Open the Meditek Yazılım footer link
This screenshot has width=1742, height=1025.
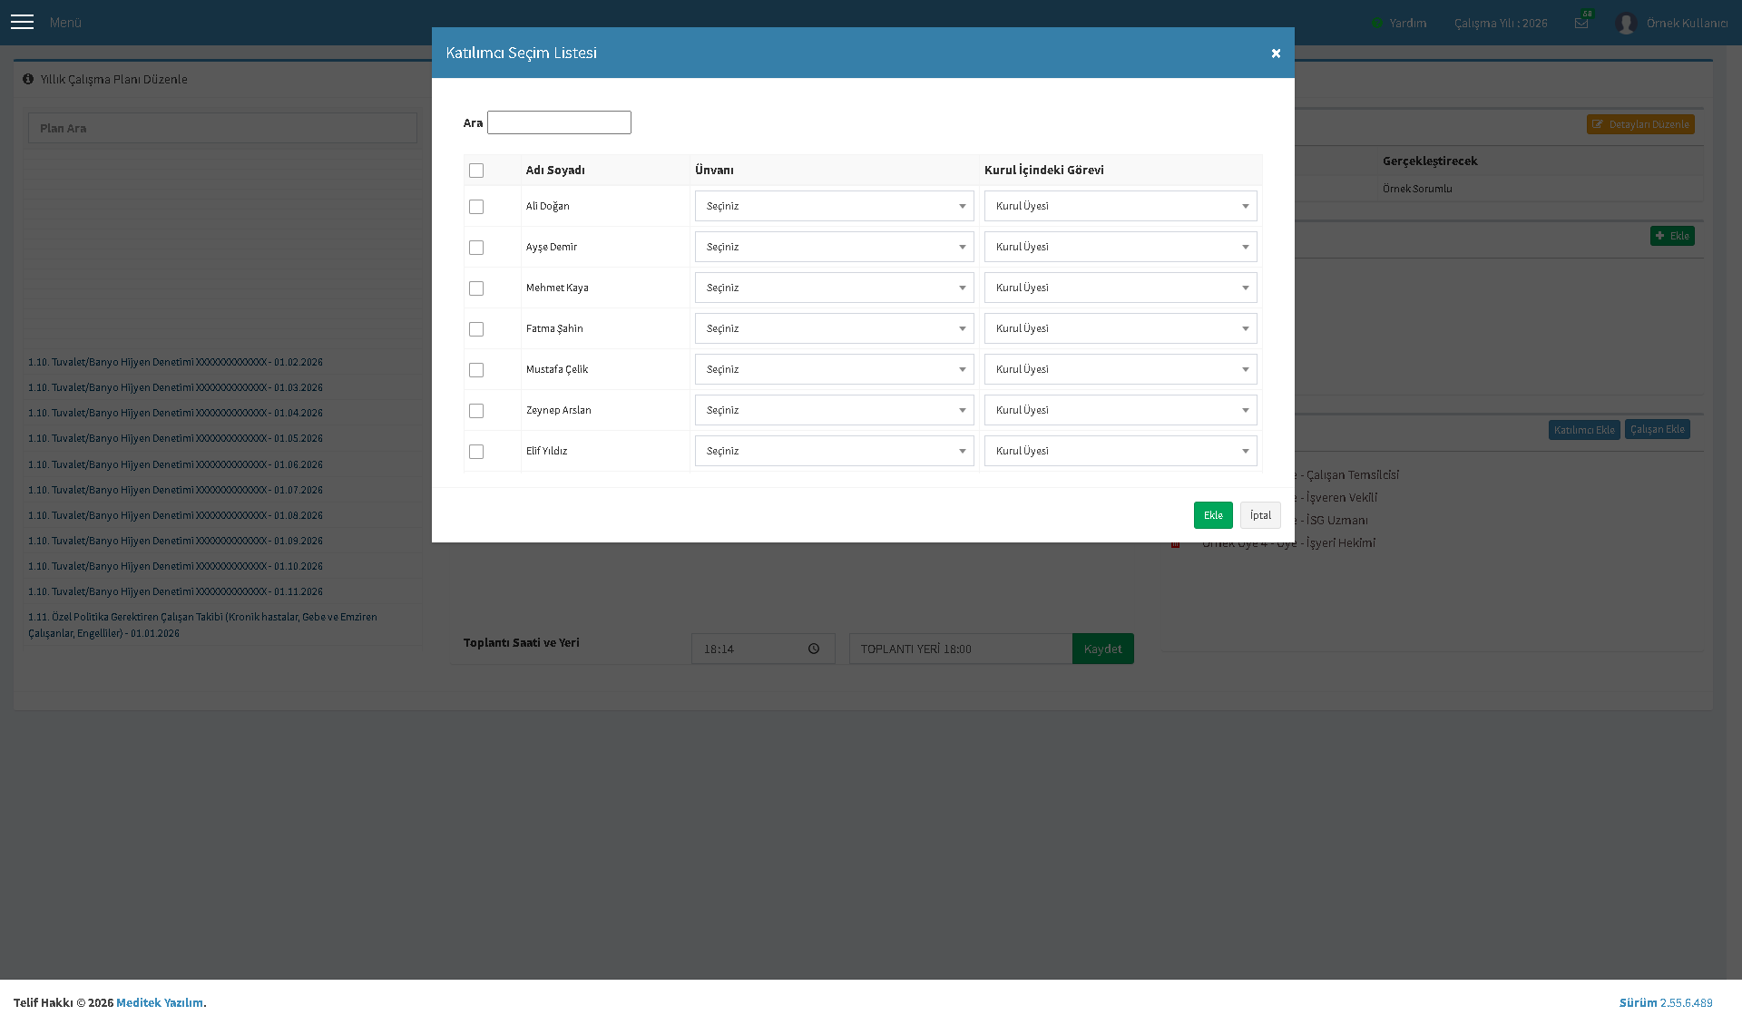pyautogui.click(x=160, y=1002)
